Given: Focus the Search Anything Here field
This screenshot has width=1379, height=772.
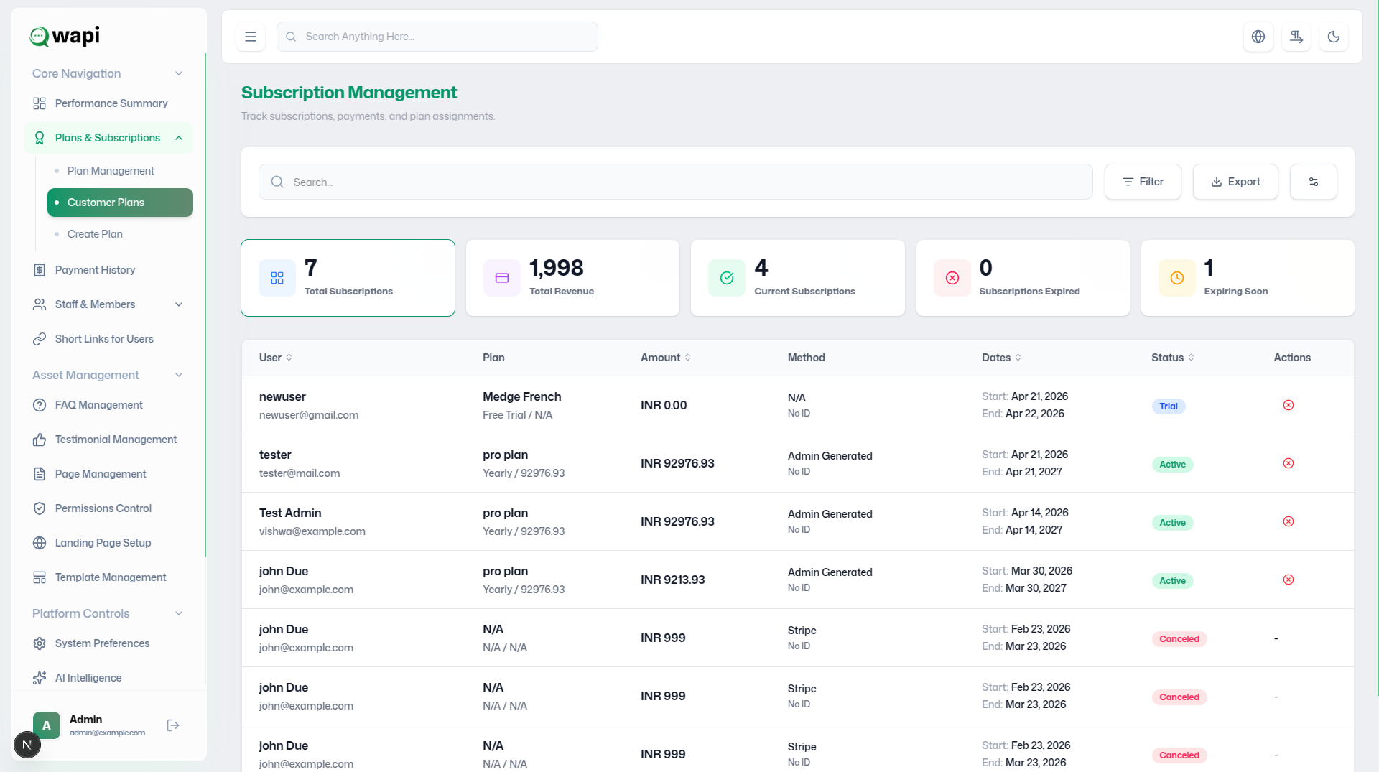Looking at the screenshot, I should (437, 37).
